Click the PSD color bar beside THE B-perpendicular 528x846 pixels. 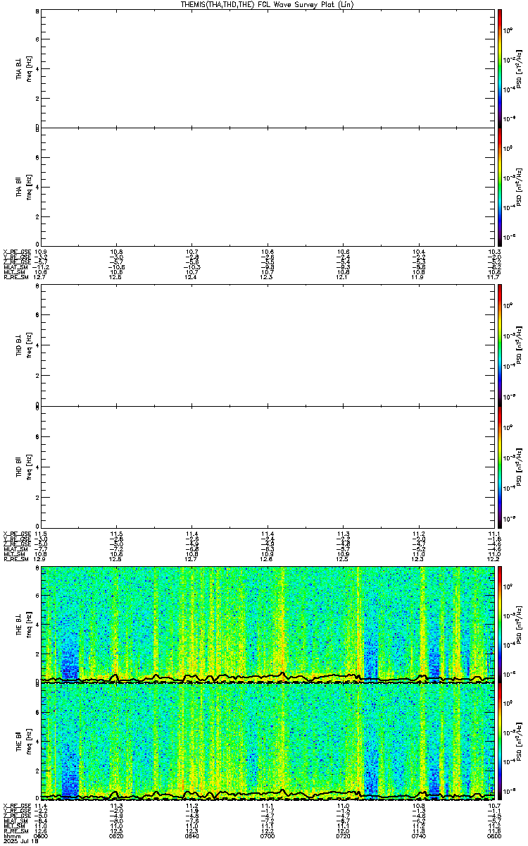point(500,624)
